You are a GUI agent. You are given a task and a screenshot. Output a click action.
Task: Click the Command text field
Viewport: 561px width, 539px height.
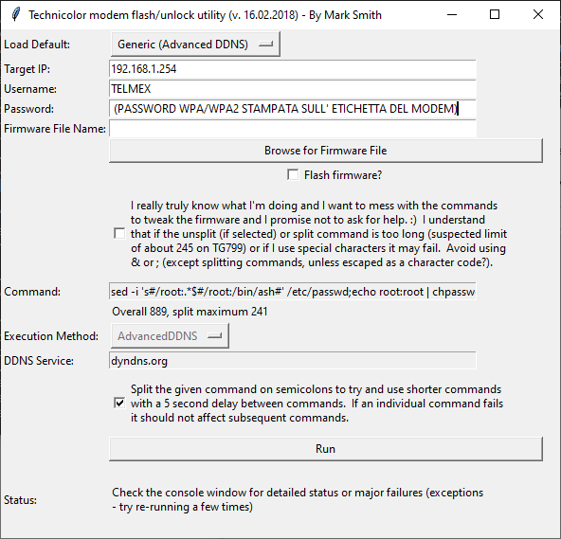[x=292, y=292]
